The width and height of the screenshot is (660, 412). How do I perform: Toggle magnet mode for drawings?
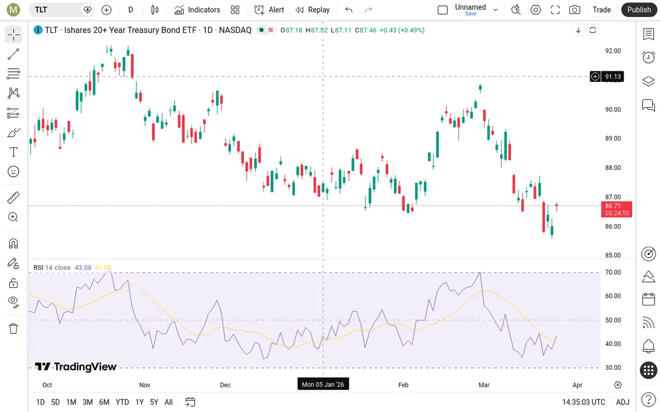point(14,243)
